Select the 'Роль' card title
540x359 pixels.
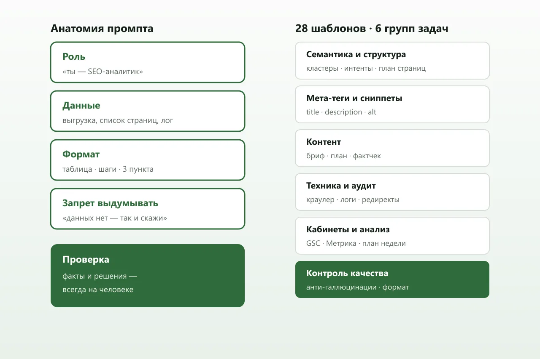(74, 56)
